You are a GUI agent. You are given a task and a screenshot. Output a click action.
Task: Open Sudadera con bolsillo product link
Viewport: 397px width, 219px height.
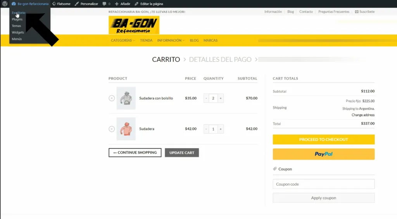pos(156,98)
